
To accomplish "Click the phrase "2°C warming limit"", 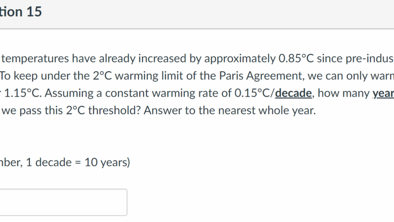I will (145, 75).
